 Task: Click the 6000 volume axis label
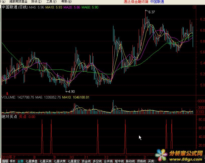click(201, 101)
